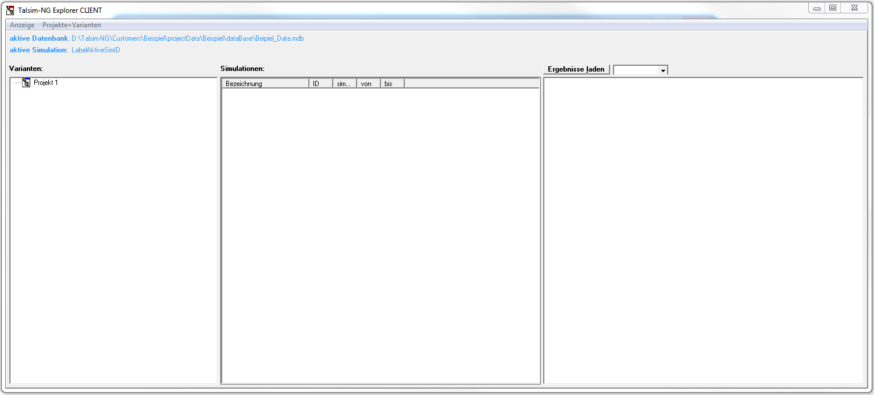Expand the dropdown next to Ergebnisse laden
This screenshot has height=395, width=874.
[x=662, y=70]
